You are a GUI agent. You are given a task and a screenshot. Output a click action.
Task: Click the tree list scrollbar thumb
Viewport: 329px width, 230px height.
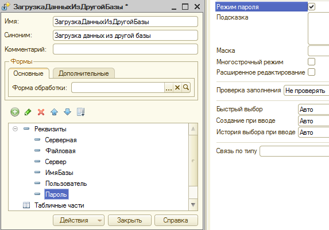click(x=193, y=161)
